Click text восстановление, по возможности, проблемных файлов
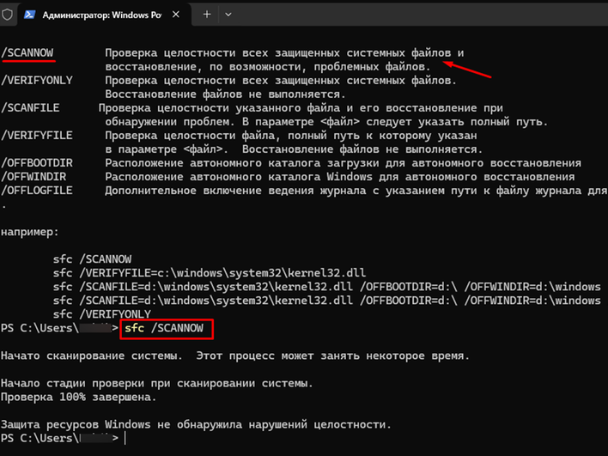 pyautogui.click(x=268, y=67)
